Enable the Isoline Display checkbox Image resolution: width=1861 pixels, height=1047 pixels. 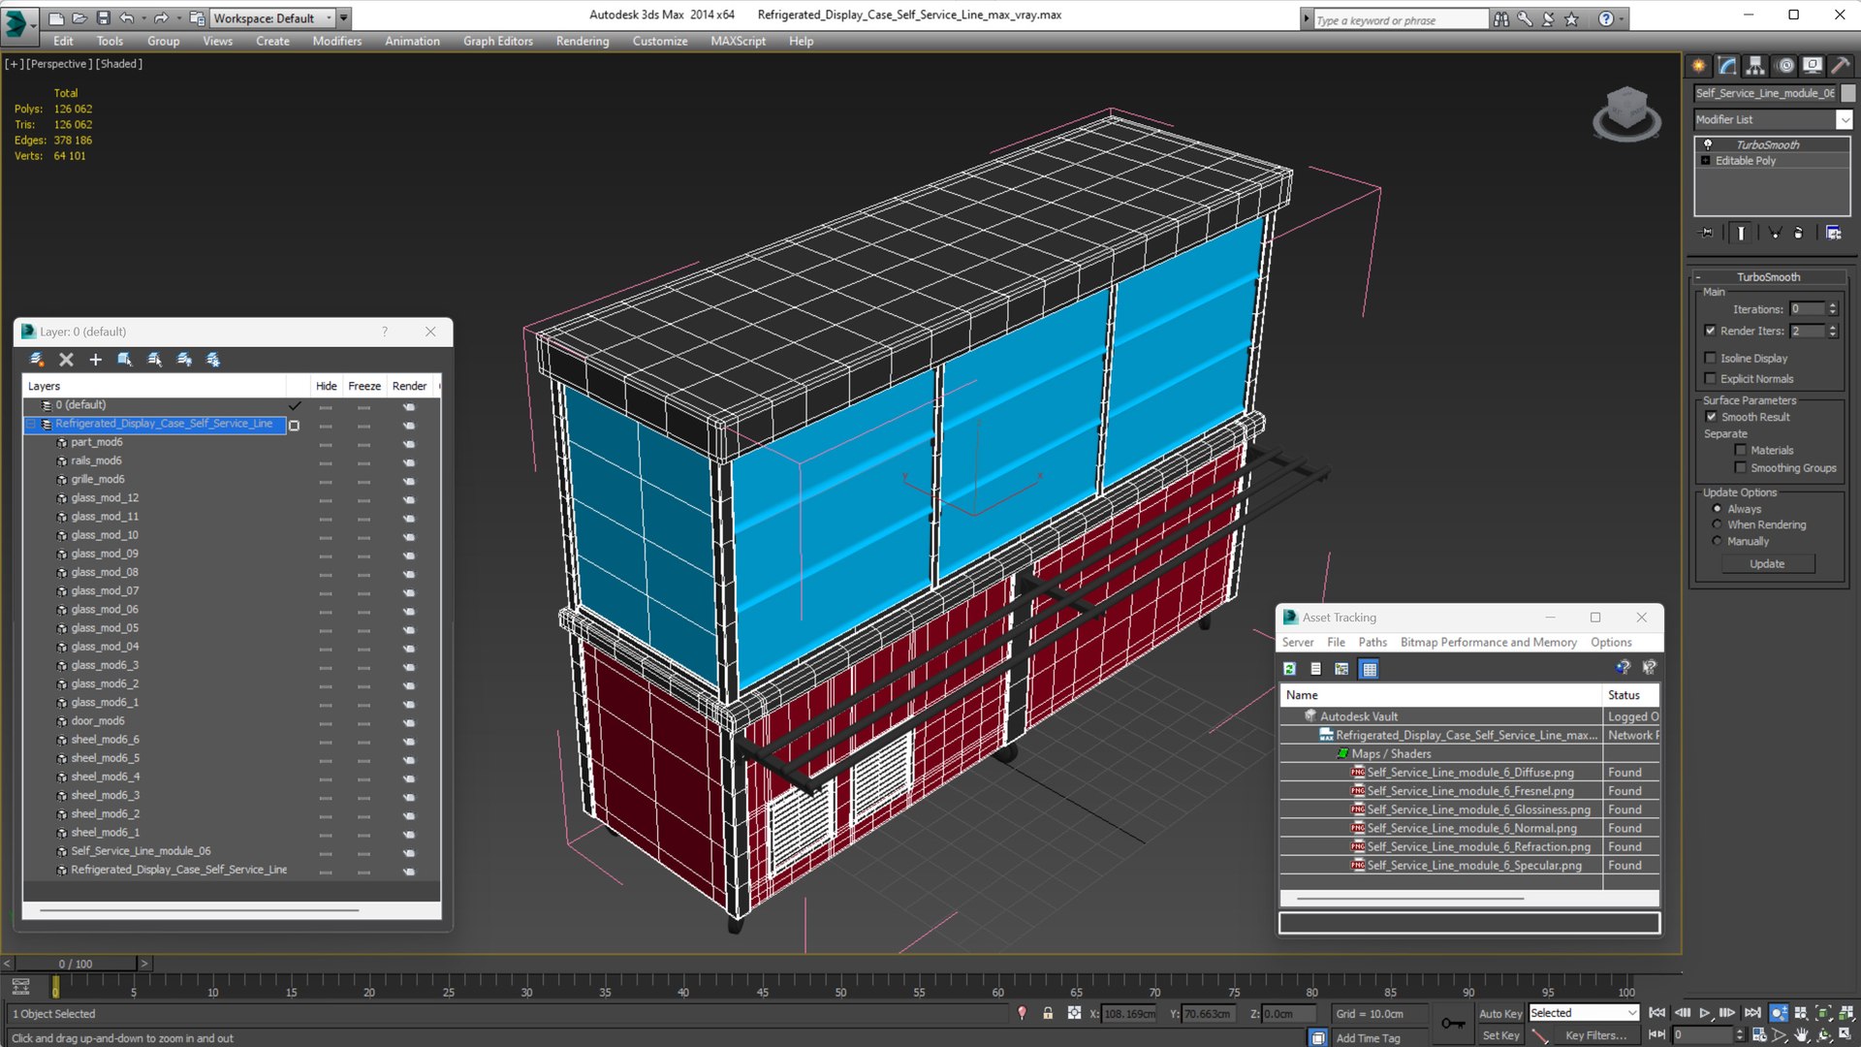coord(1711,358)
